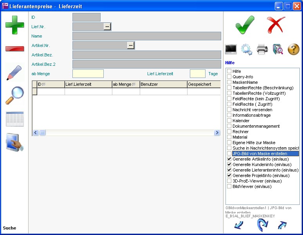
Task: Uncheck Generelle Artikelinfo (ein/aus)
Action: click(229, 159)
